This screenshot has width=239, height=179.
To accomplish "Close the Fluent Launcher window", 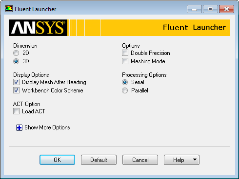I will pyautogui.click(x=227, y=9).
